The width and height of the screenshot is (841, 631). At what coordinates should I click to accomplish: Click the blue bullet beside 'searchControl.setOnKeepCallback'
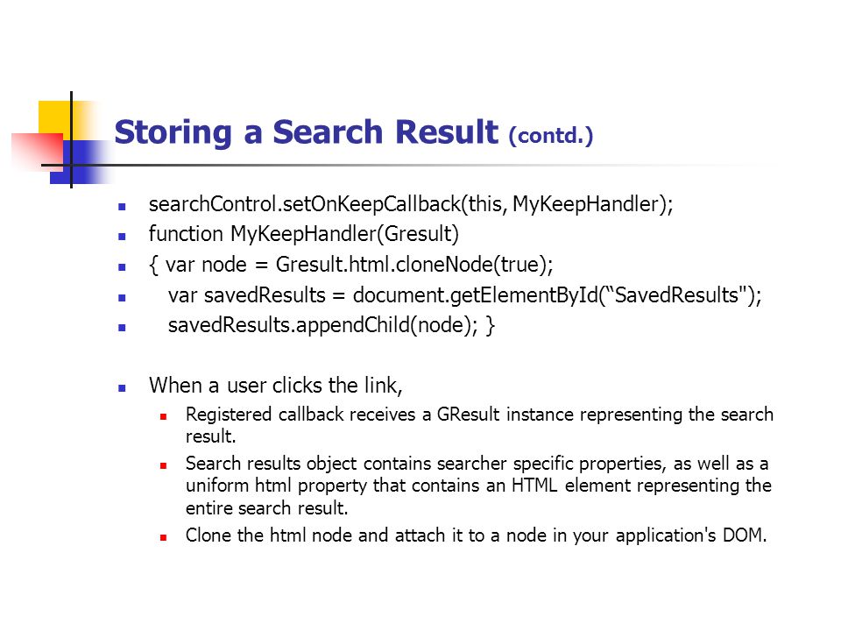click(x=123, y=206)
